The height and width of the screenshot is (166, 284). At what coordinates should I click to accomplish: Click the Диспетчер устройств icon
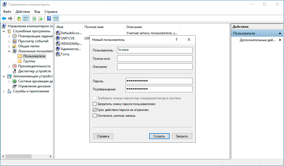pos(15,71)
